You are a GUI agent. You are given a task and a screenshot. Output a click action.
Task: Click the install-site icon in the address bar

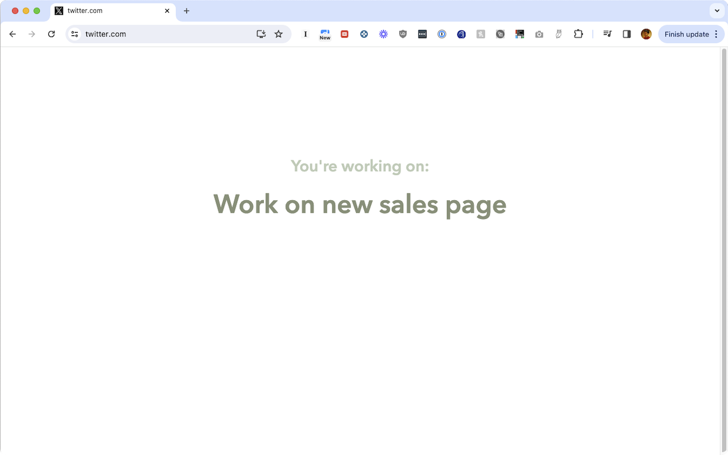coord(261,34)
